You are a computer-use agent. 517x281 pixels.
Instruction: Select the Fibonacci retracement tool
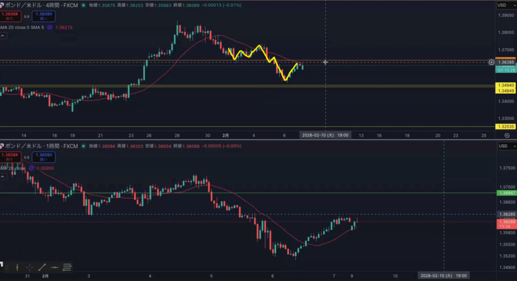[x=67, y=267]
